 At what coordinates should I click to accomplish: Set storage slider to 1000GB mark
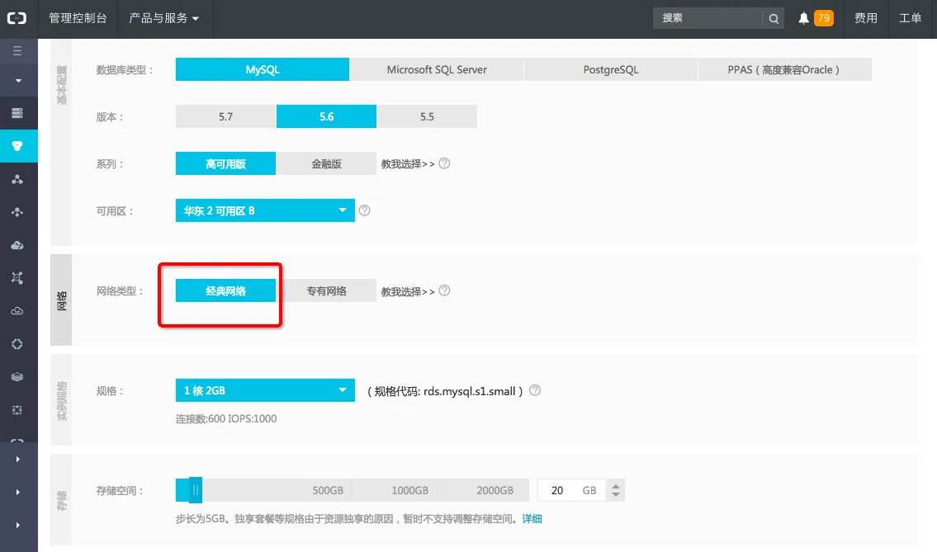410,490
